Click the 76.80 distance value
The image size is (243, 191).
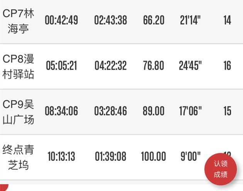point(154,66)
